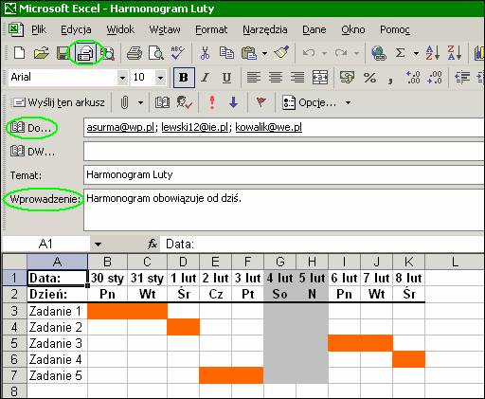Viewport: 485px width, 399px height.
Task: Click the E-mail envelope toolbar icon
Action: pyautogui.click(x=85, y=53)
